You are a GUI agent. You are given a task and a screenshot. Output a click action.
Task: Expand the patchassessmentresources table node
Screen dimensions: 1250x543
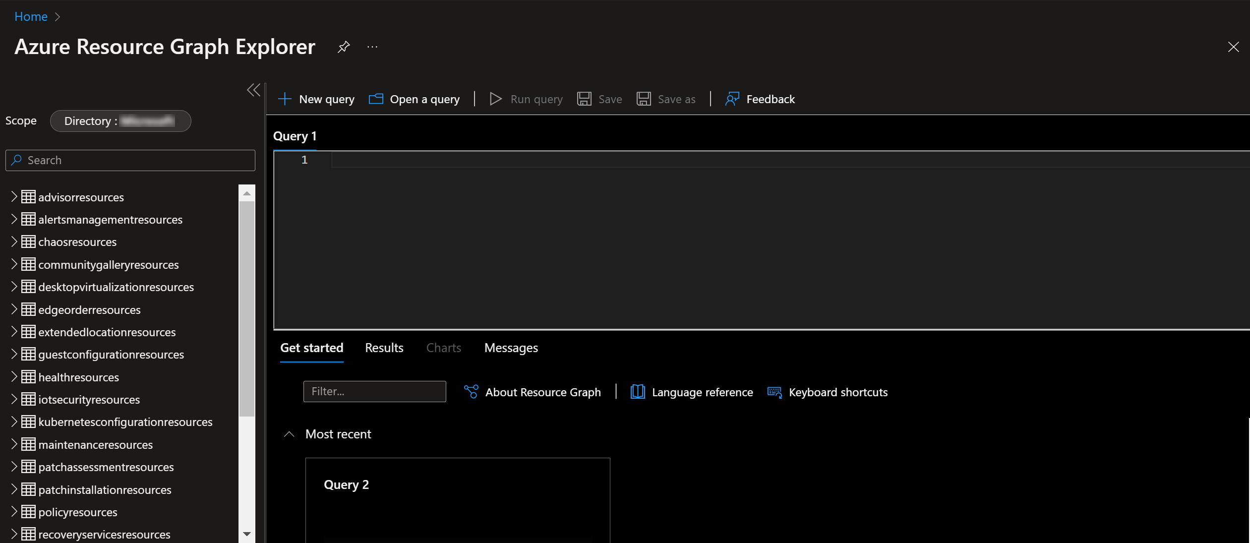[14, 467]
